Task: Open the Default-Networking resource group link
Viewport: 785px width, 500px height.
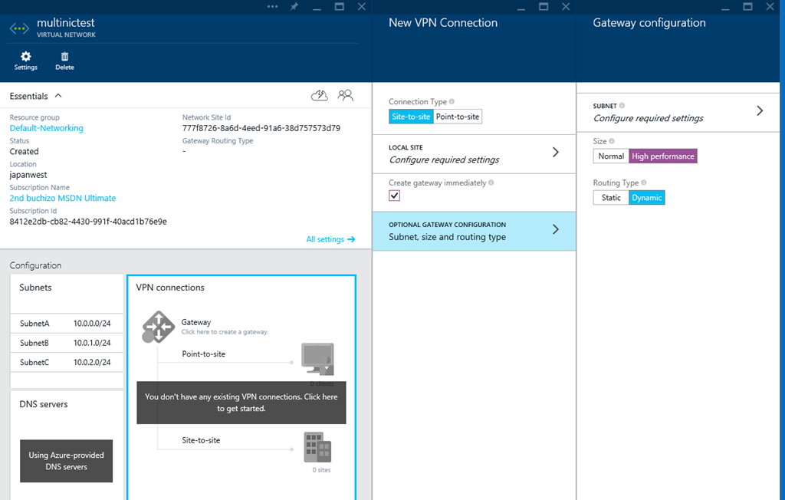Action: point(47,128)
